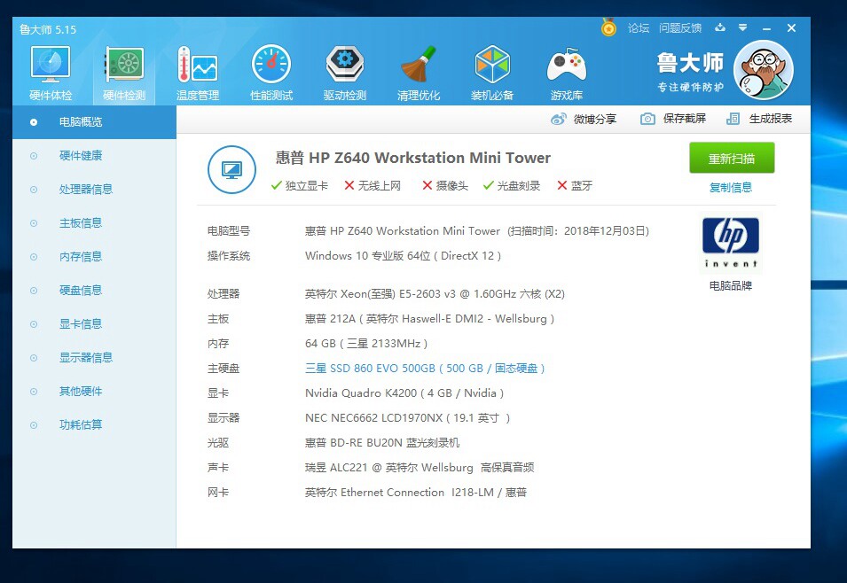The width and height of the screenshot is (847, 583).
Task: Open 装机必备 software cube icon
Action: pos(492,74)
